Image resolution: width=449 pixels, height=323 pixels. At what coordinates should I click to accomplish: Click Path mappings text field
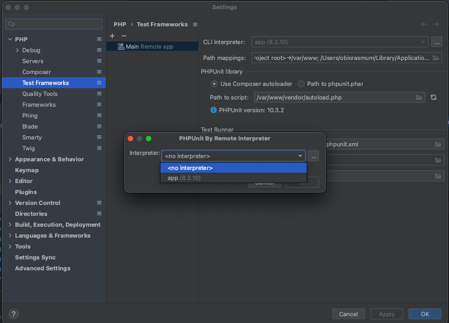pyautogui.click(x=347, y=58)
